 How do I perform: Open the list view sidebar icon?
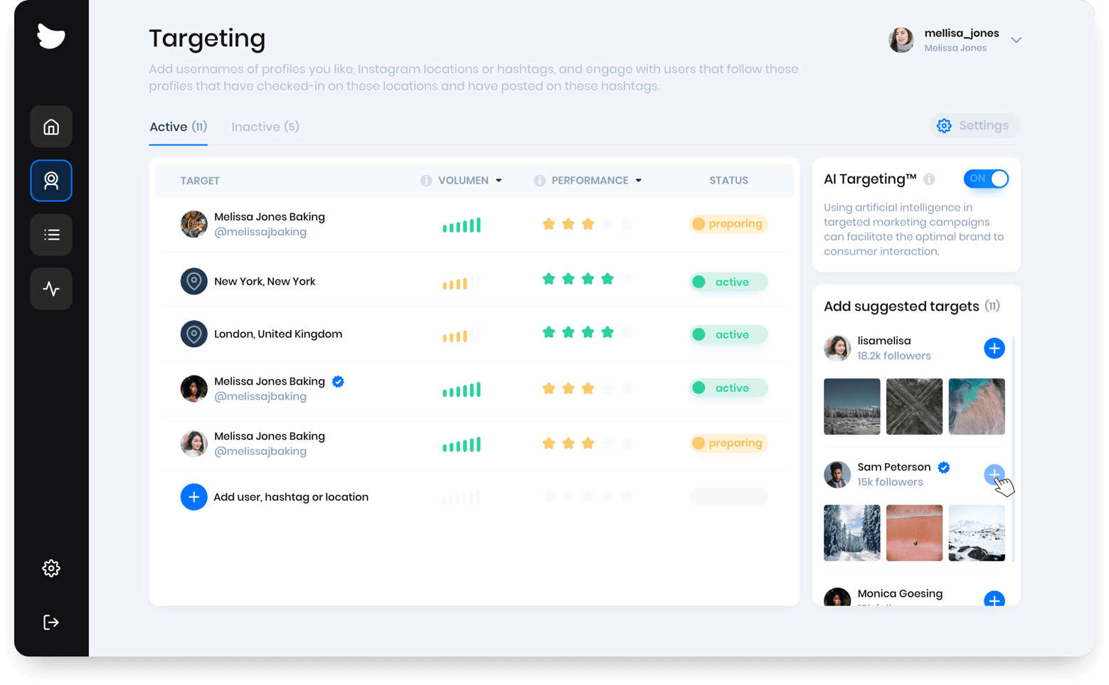[x=51, y=235]
